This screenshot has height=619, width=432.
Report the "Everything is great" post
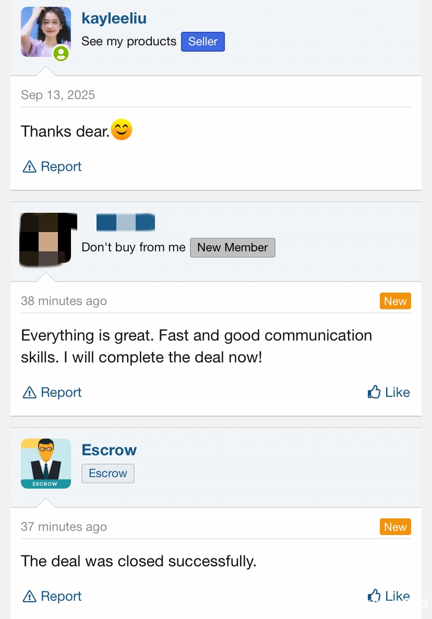52,393
